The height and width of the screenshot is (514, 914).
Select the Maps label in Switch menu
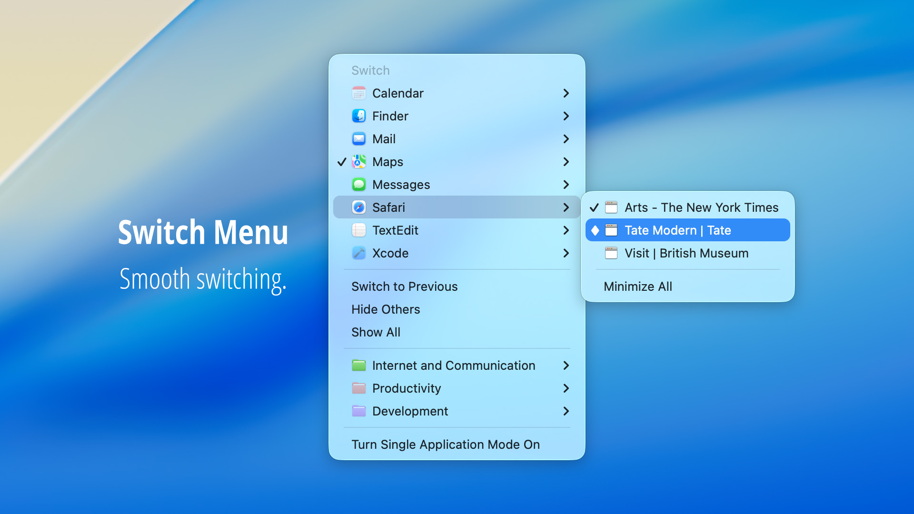point(388,162)
